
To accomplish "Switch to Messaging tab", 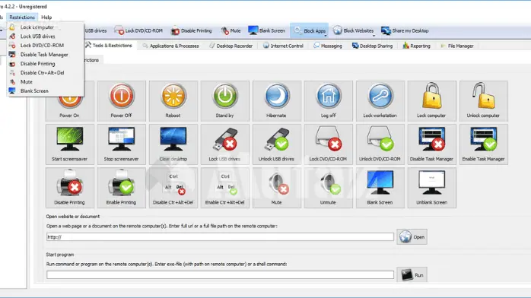I will [x=328, y=46].
